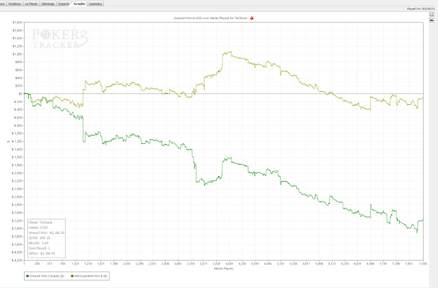The image size is (438, 288).
Task: Click the Hands Played axis label
Action: click(x=224, y=268)
